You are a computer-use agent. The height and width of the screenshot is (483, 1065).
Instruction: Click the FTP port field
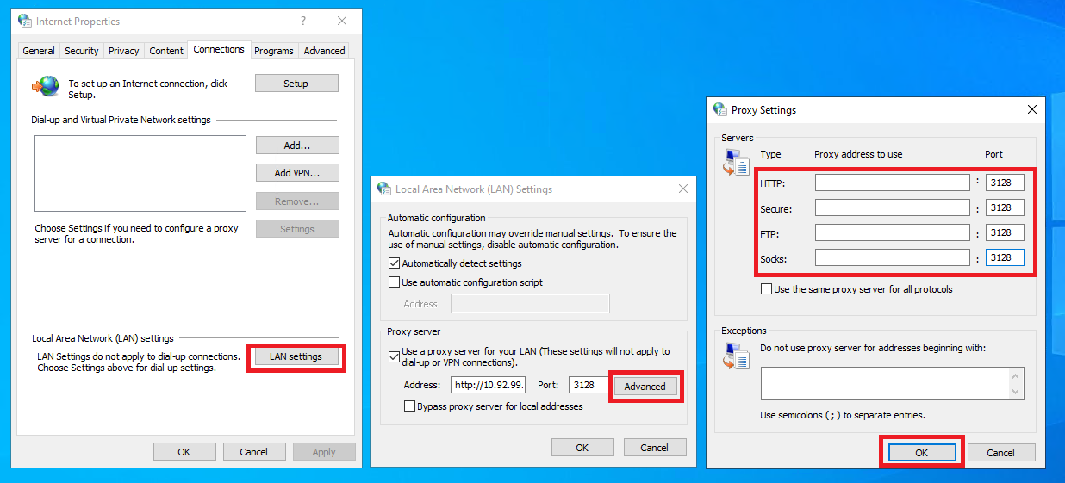point(1005,232)
